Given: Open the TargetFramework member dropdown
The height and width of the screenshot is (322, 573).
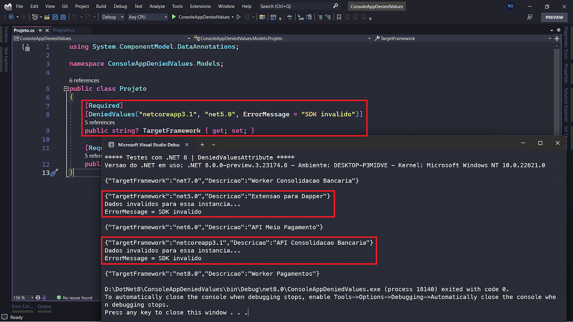Looking at the screenshot, I should point(463,38).
